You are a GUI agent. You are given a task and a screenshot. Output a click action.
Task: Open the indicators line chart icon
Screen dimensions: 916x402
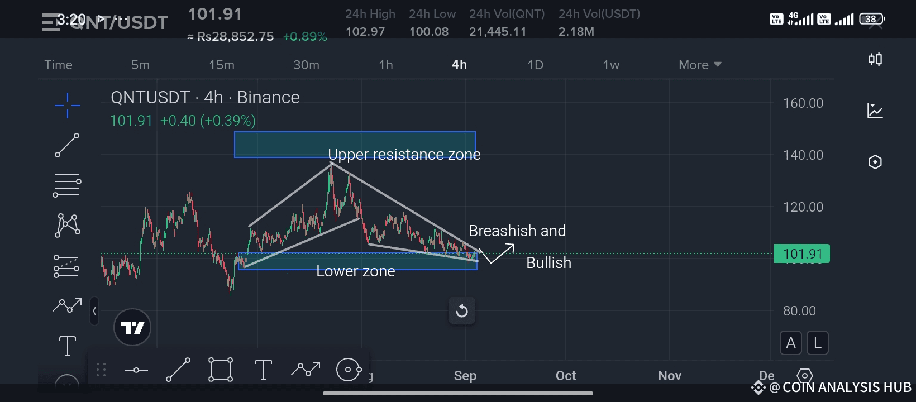[875, 111]
